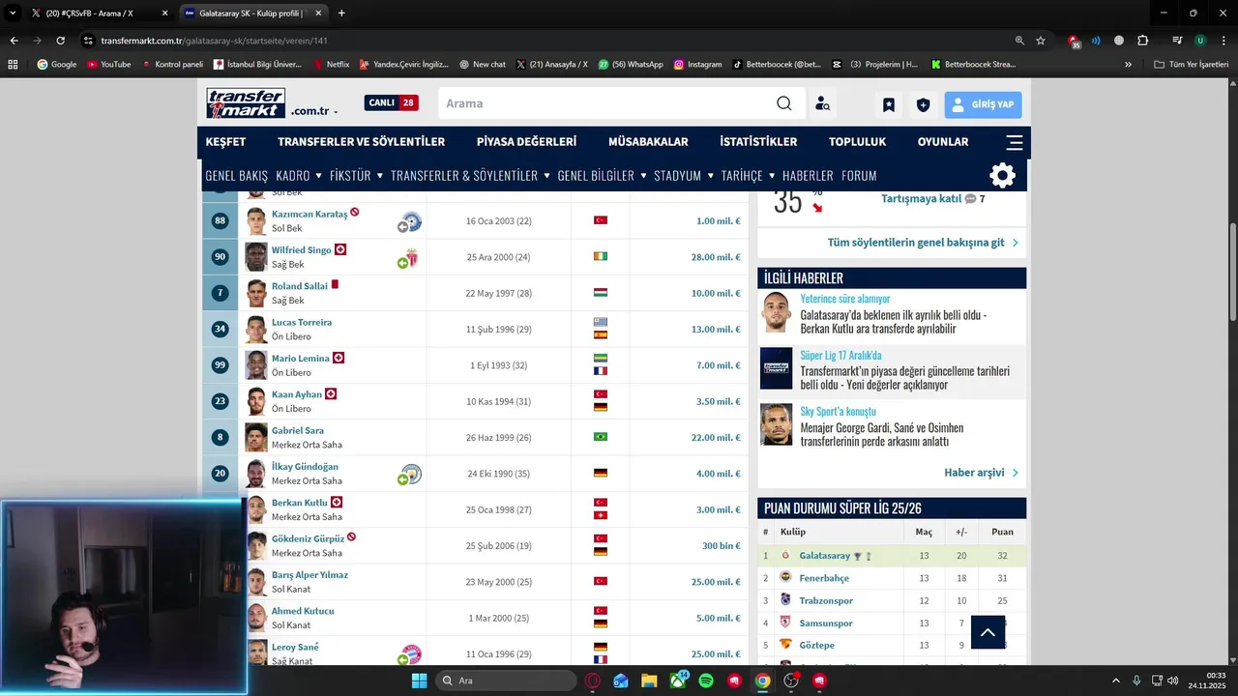Open the Fenerbahçe club link in standings
The width and height of the screenshot is (1238, 696).
tap(824, 578)
